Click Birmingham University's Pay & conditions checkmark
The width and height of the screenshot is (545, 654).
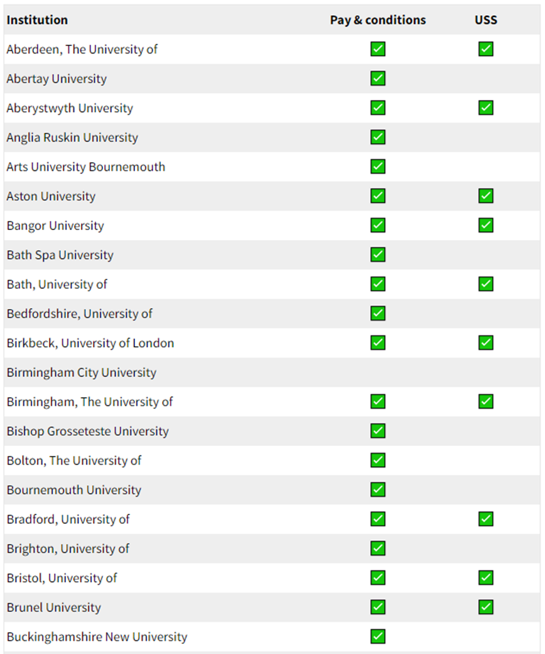pyautogui.click(x=378, y=401)
